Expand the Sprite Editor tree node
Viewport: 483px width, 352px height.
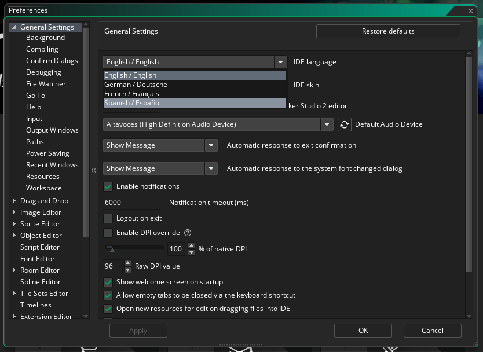[x=14, y=224]
